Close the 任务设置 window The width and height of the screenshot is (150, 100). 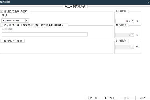(x=148, y=2)
